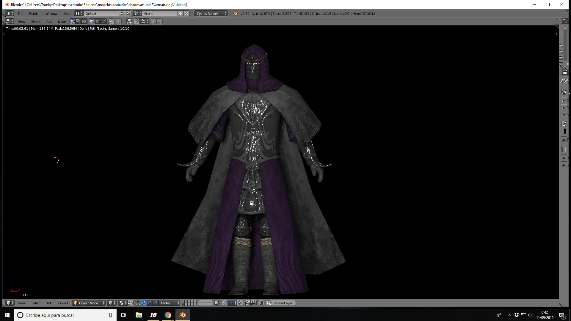Select the Compositing nodes tree type icon
571x321 pixels.
pos(78,21)
